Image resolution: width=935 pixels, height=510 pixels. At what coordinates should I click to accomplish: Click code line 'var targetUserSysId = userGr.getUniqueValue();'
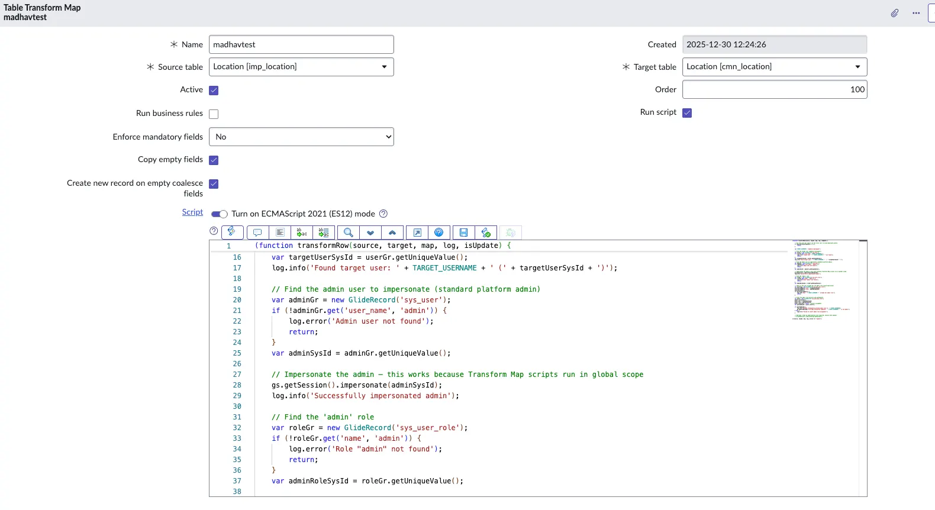tap(370, 257)
